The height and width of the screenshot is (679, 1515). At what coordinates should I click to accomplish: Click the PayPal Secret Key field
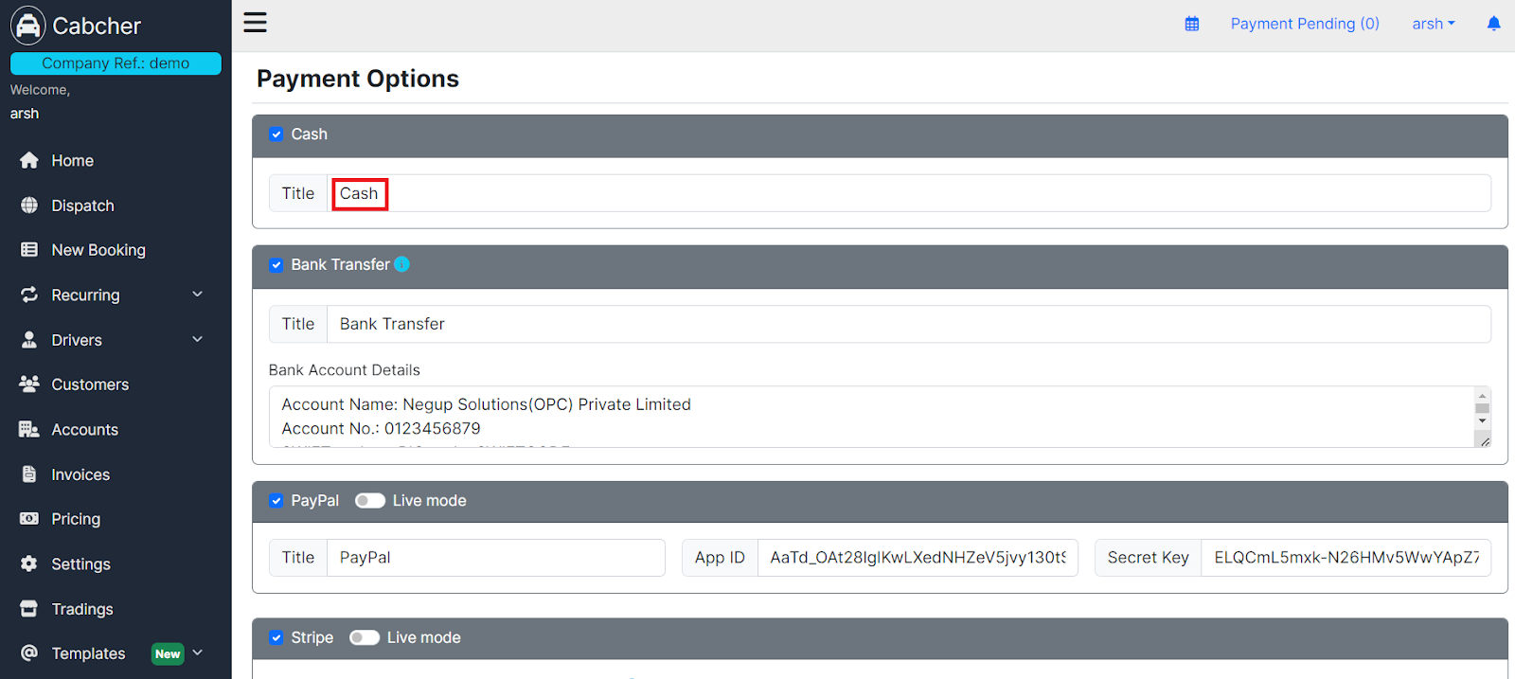click(x=1346, y=558)
